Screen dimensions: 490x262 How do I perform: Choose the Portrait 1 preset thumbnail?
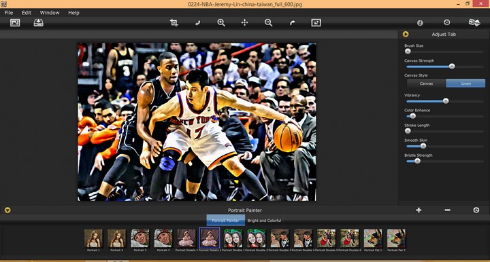tap(93, 238)
